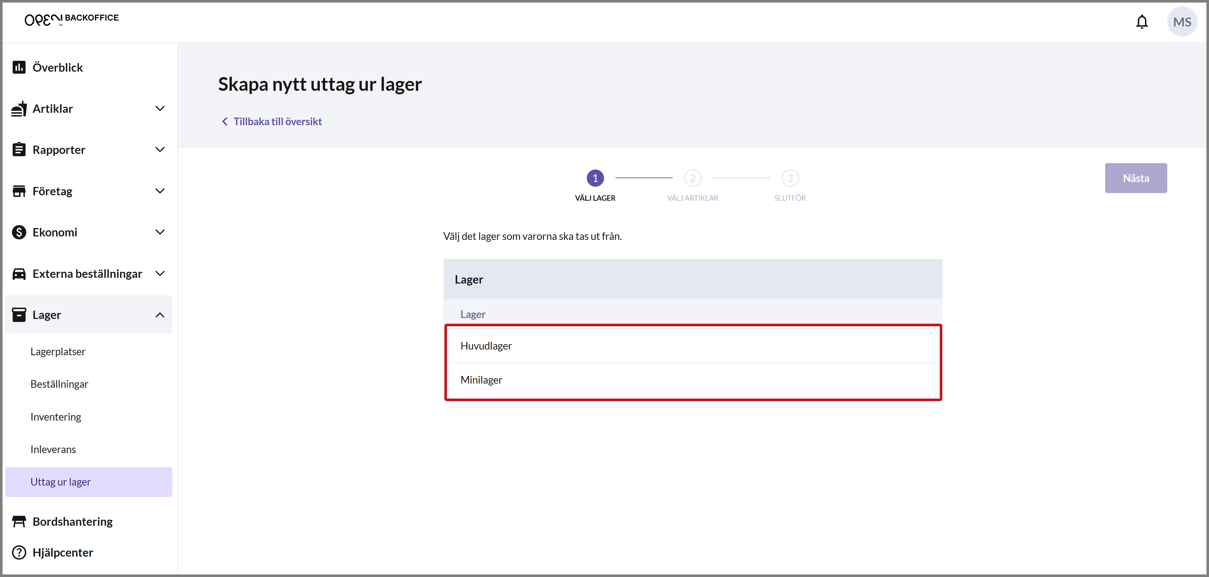Click the Ekonomi sidebar label
Image resolution: width=1209 pixels, height=577 pixels.
54,232
